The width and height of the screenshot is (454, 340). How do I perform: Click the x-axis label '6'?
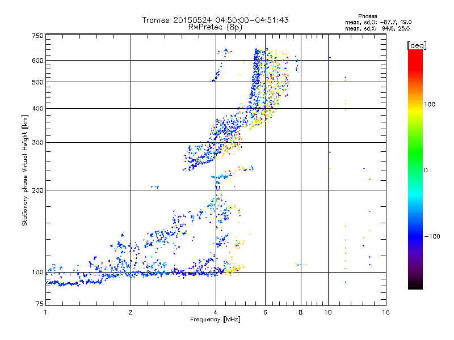(x=265, y=312)
